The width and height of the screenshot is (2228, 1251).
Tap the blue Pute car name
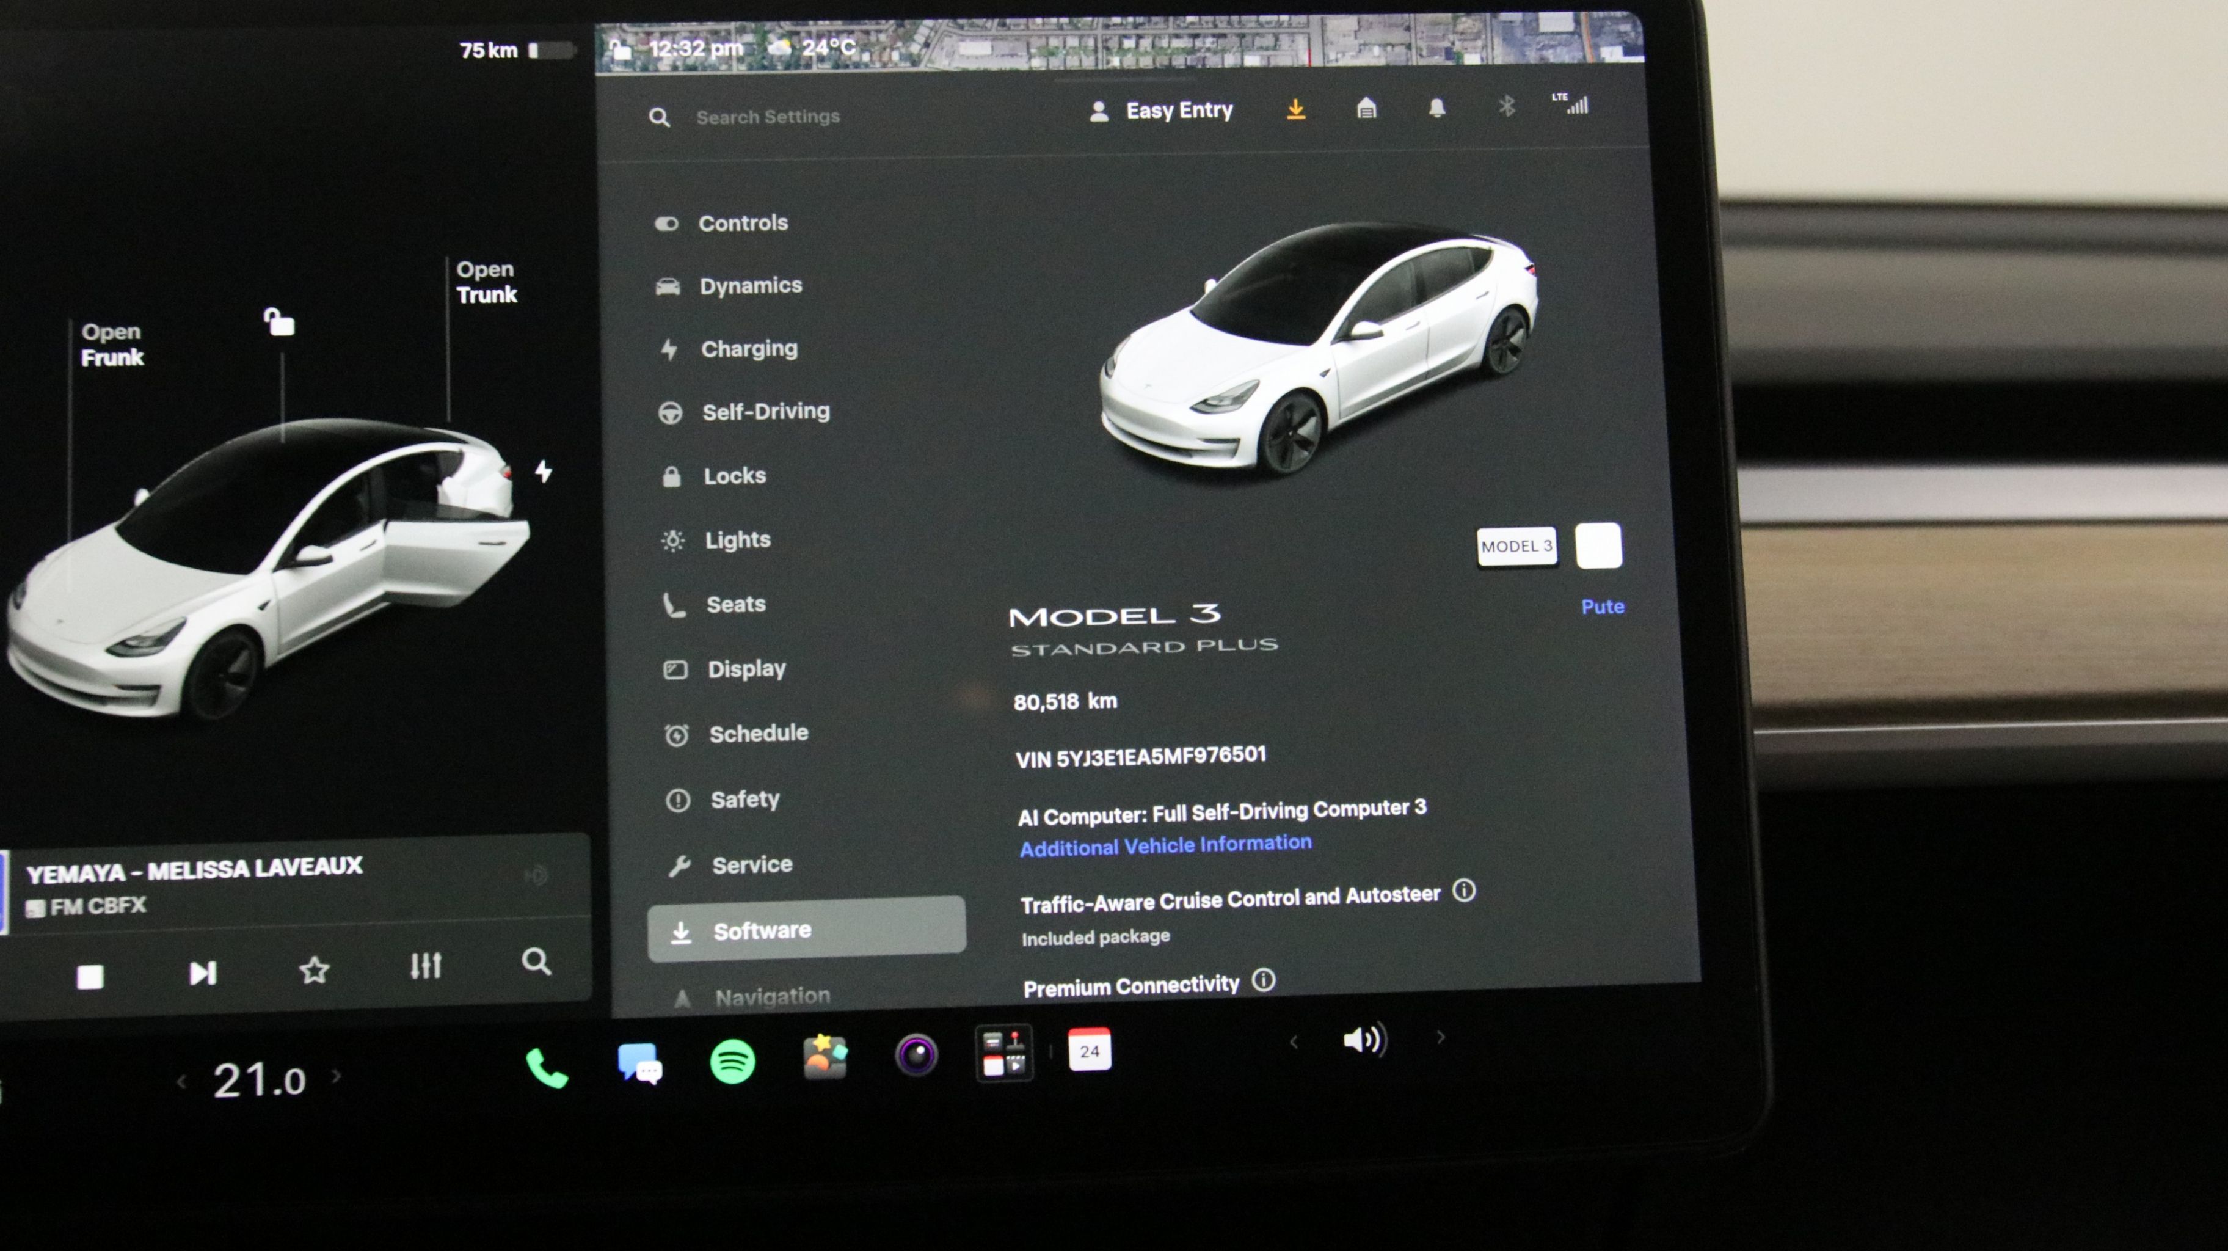(1603, 607)
